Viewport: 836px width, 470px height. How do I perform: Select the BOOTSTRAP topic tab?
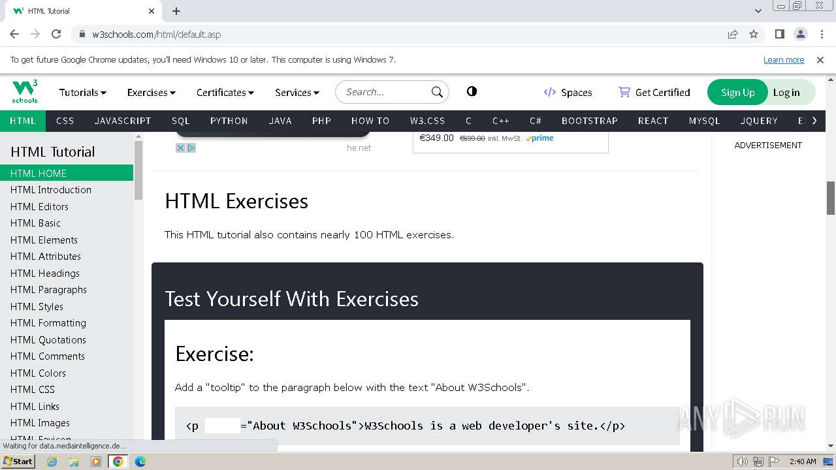click(x=590, y=121)
